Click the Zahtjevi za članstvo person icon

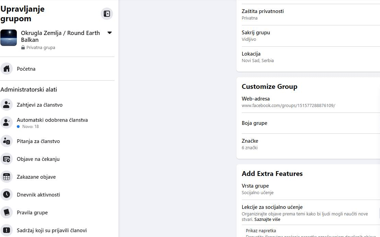point(6,105)
